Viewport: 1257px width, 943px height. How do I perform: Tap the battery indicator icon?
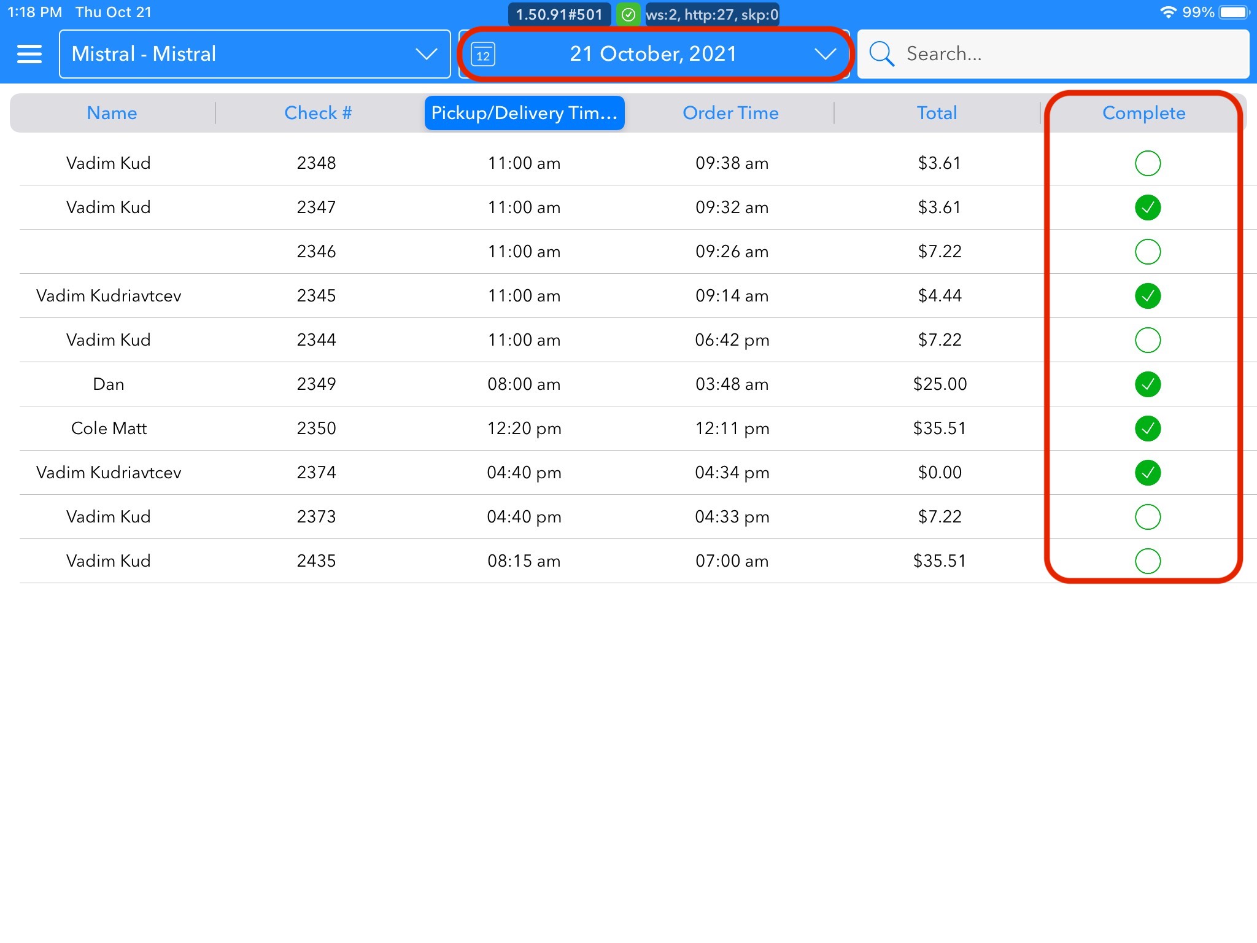point(1234,12)
